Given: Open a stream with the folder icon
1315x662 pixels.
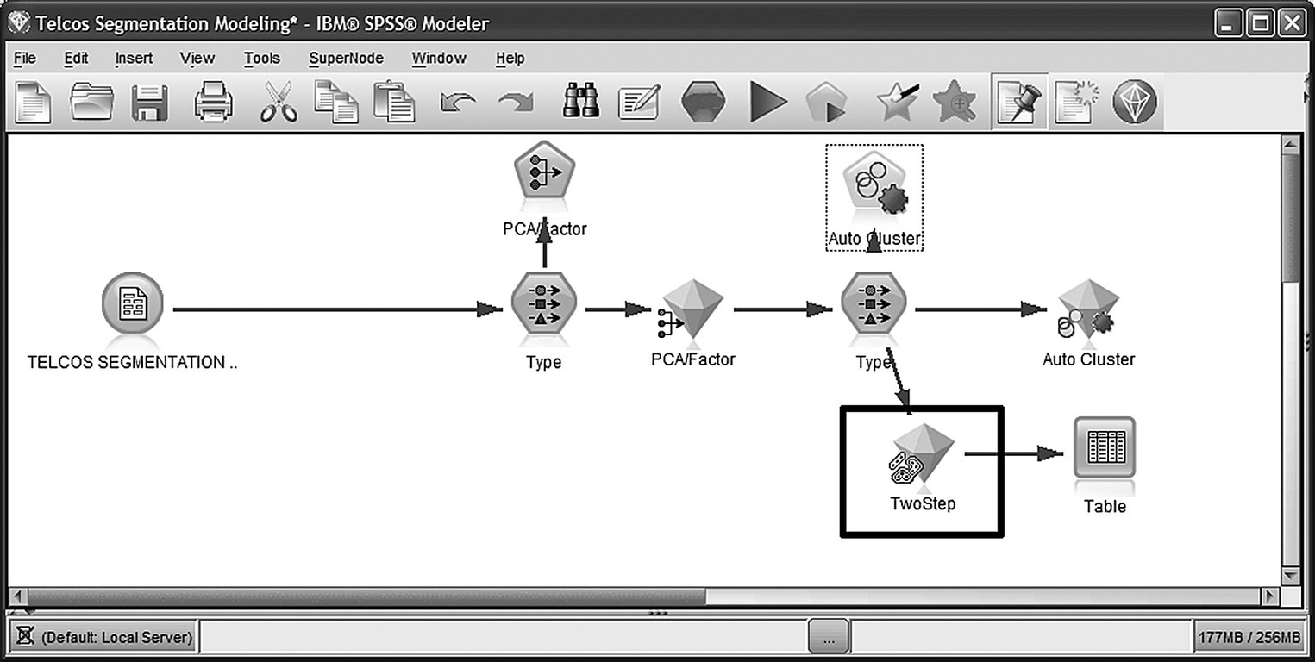Looking at the screenshot, I should pos(92,103).
